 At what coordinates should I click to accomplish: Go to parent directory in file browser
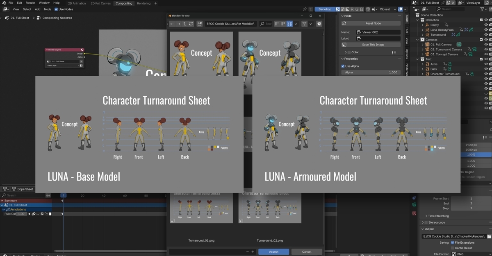pos(184,24)
